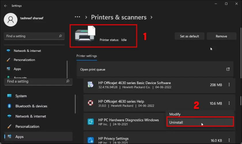Choose Uninstall from the context menu
Screen dimensions: 242x144
click(x=200, y=122)
